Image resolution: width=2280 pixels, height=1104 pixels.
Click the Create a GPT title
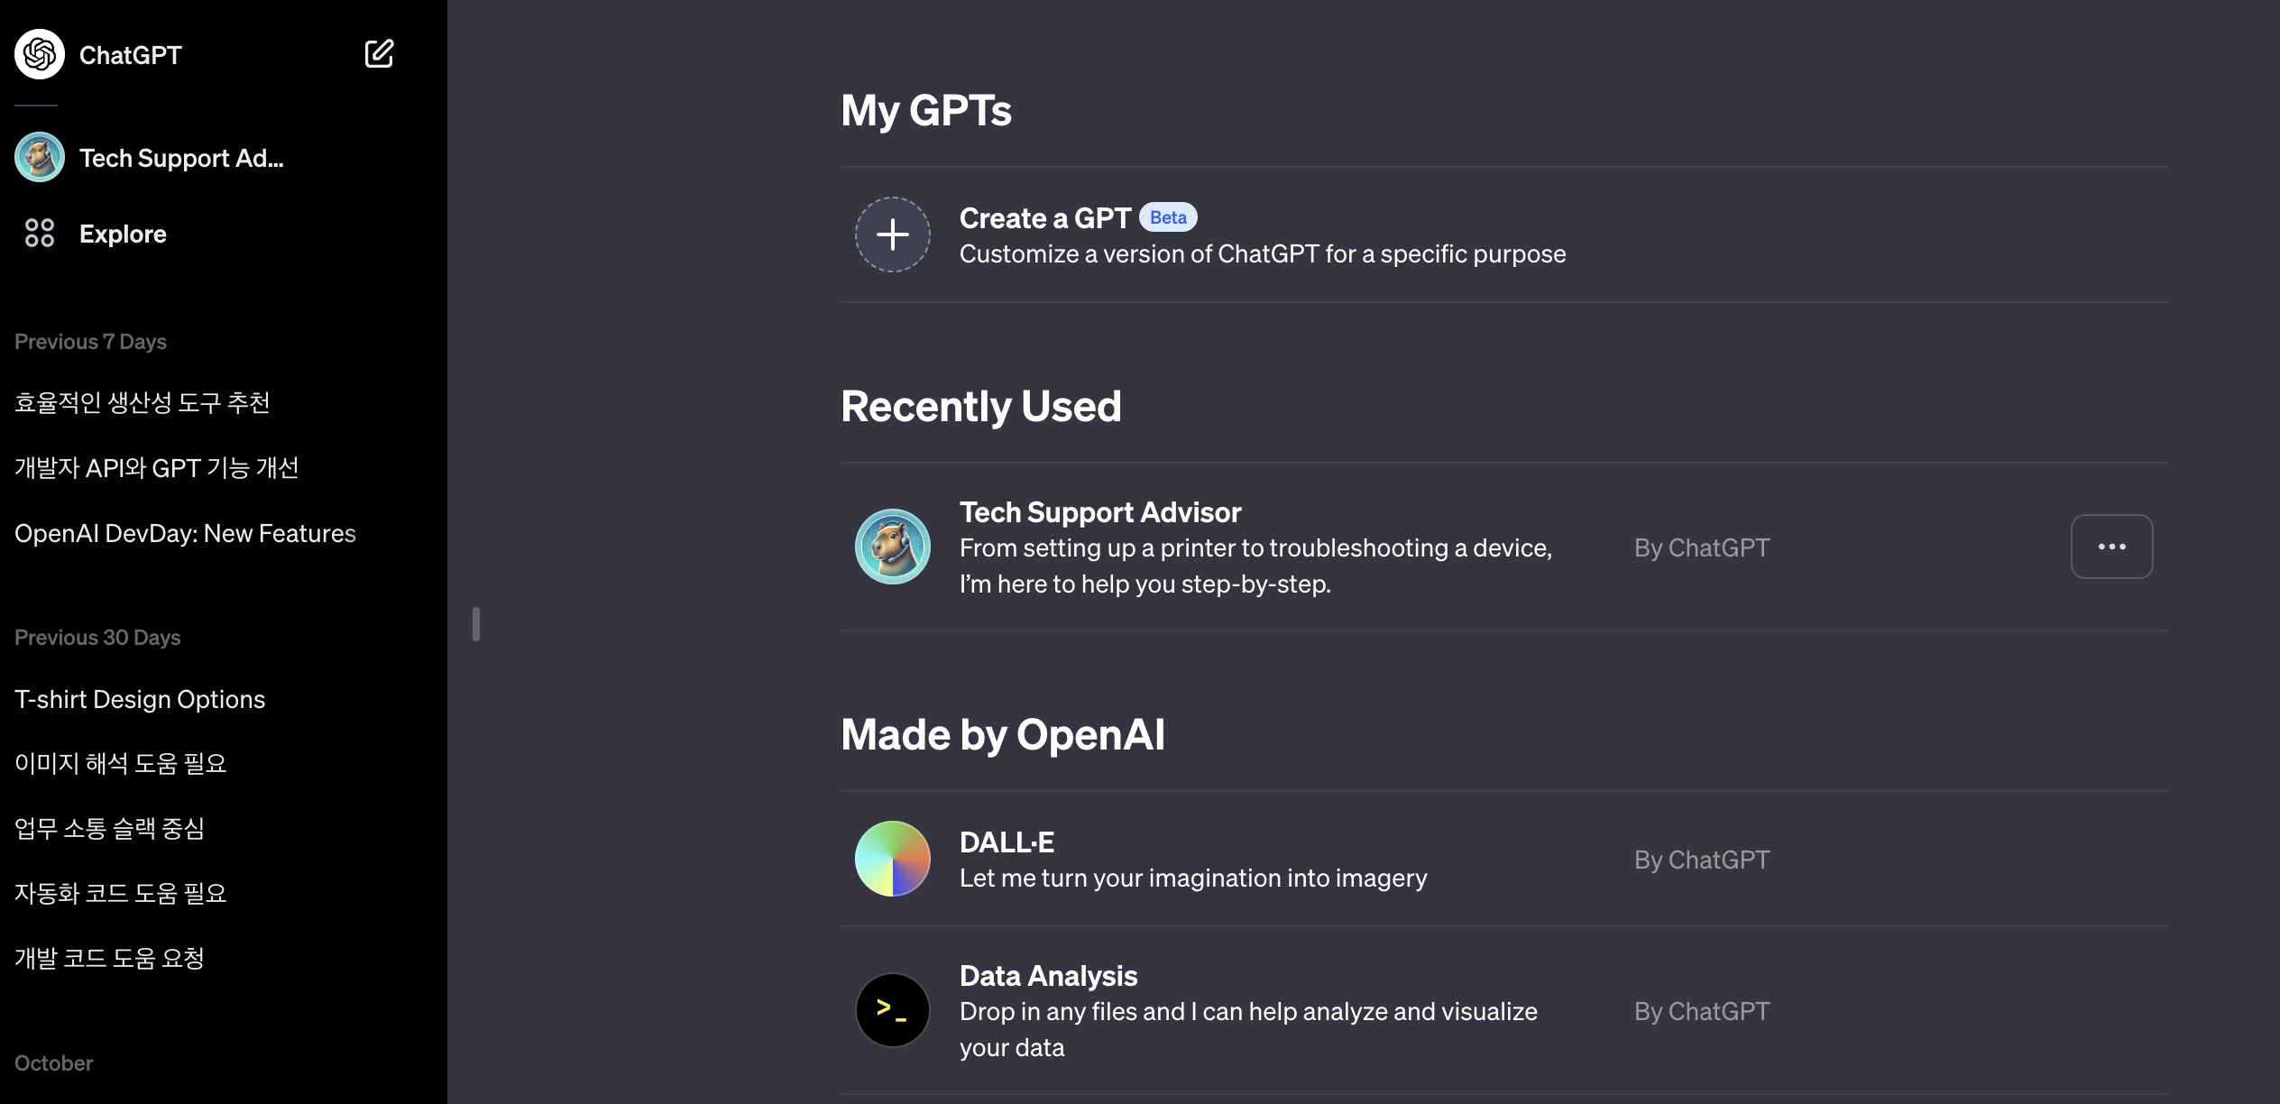pyautogui.click(x=1044, y=218)
